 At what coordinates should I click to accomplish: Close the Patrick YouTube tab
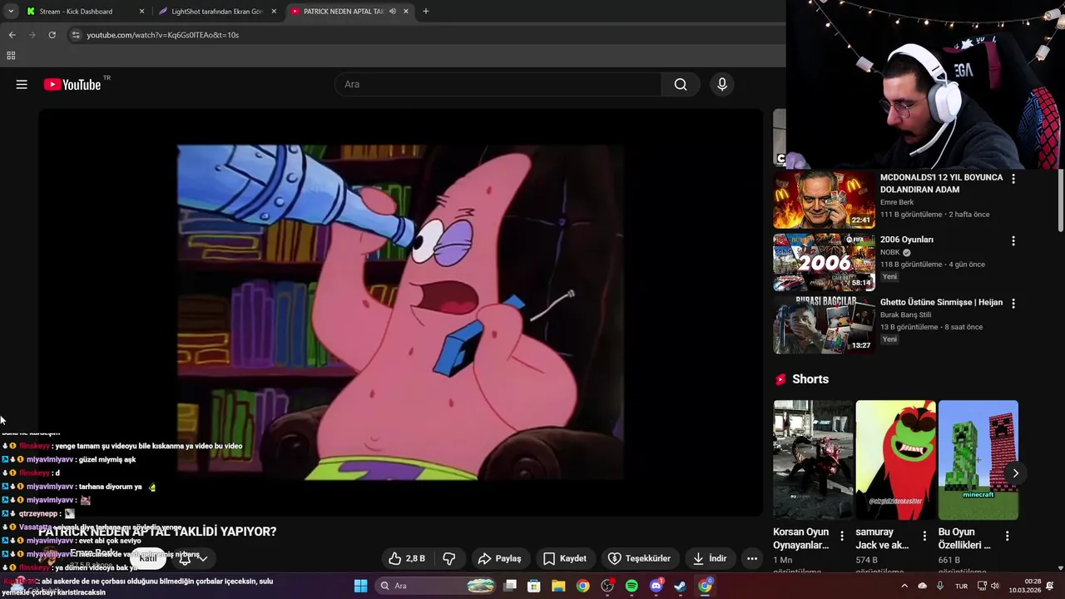point(406,12)
